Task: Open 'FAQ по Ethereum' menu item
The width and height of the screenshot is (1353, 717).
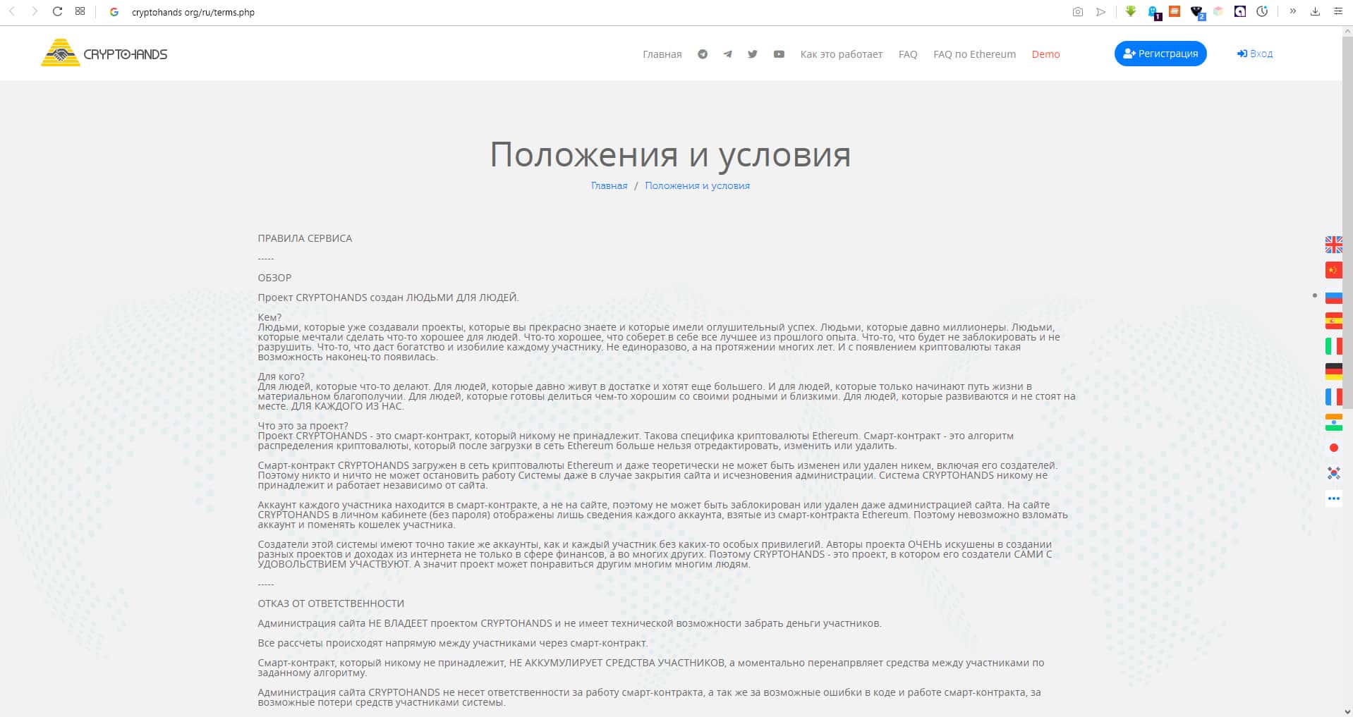Action: tap(974, 54)
